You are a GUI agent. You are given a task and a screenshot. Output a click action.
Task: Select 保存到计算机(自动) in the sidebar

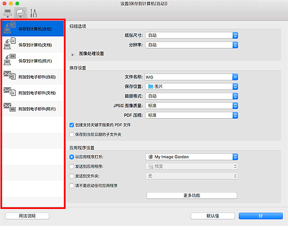click(33, 28)
